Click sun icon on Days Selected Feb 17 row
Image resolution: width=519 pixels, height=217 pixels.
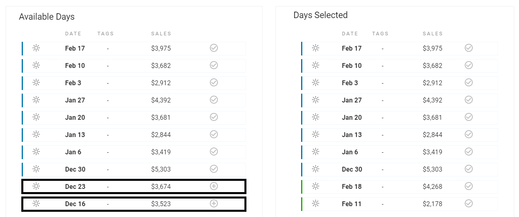316,48
